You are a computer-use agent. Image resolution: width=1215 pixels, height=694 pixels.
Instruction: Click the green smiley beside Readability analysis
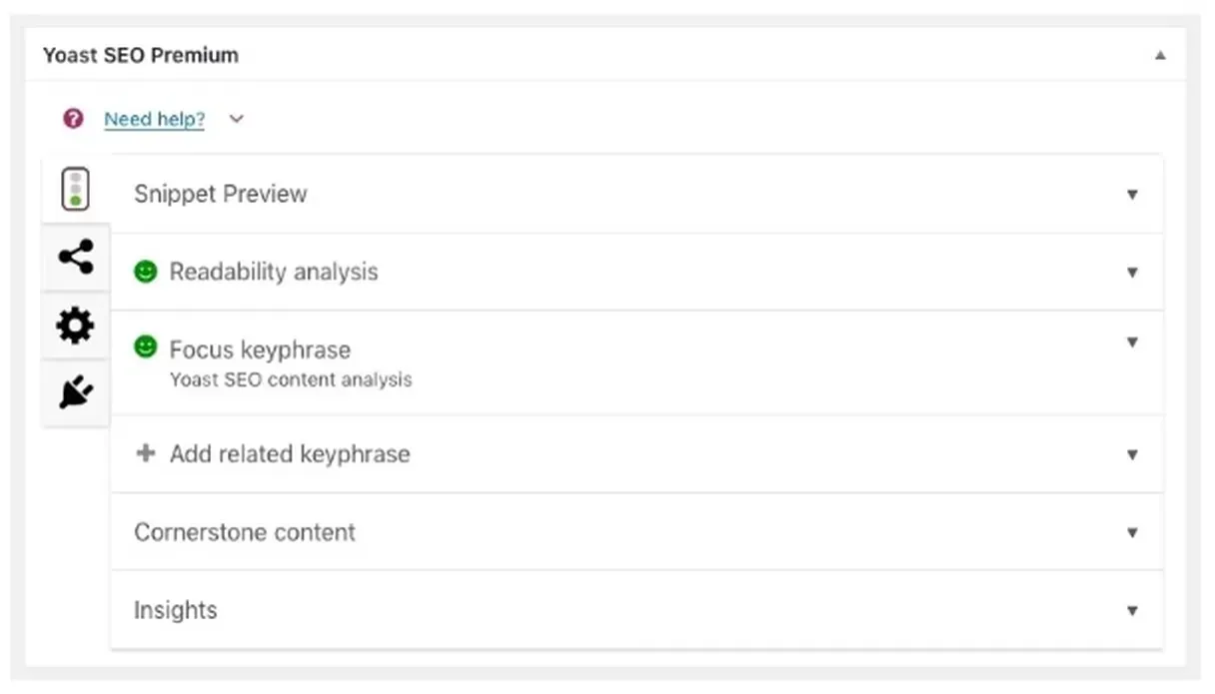tap(146, 272)
